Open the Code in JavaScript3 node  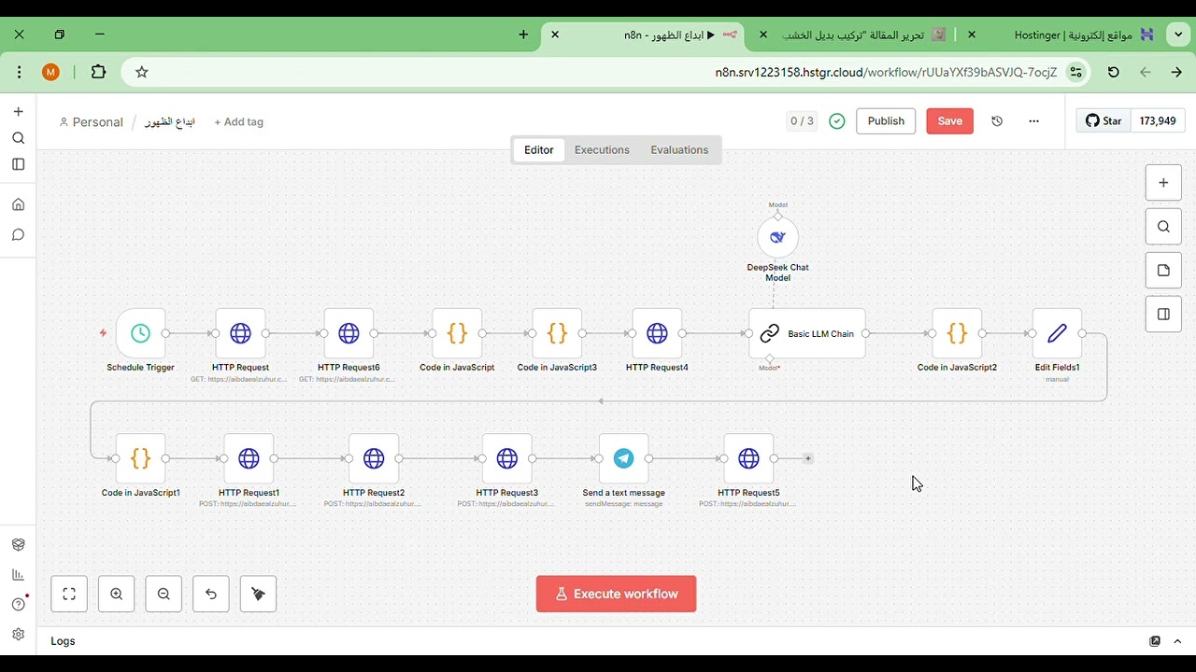pos(557,333)
